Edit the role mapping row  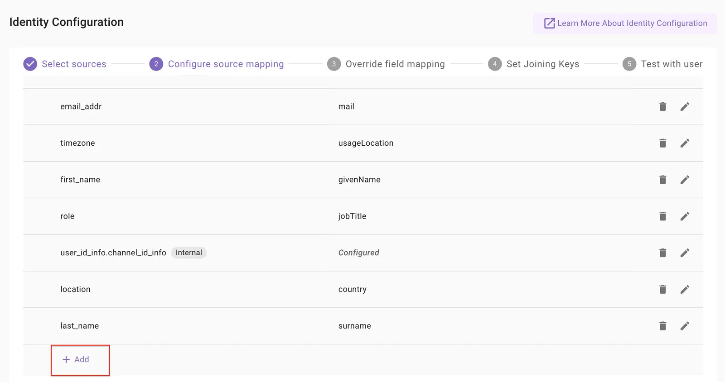pos(685,216)
